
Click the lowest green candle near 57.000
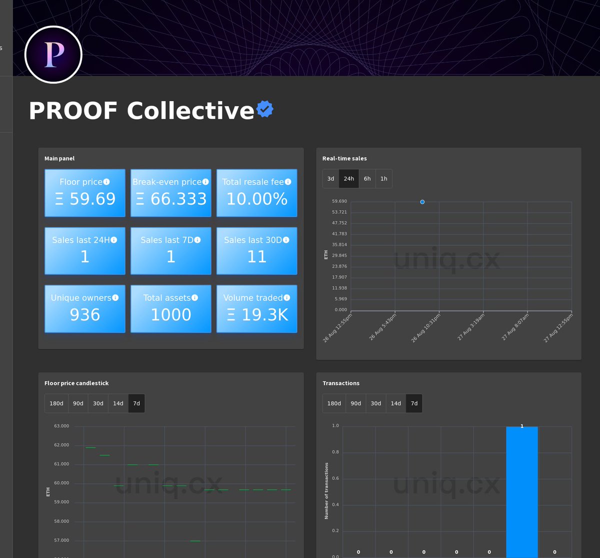pyautogui.click(x=195, y=541)
